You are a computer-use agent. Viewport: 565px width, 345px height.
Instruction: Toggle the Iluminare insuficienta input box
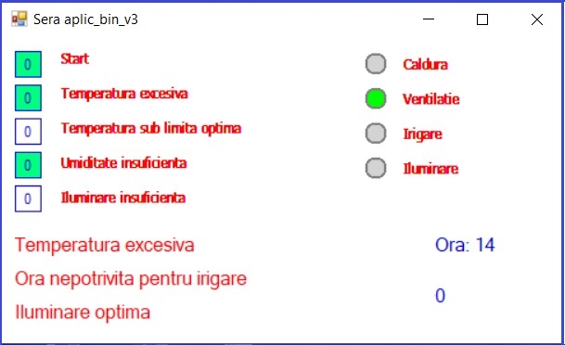28,198
